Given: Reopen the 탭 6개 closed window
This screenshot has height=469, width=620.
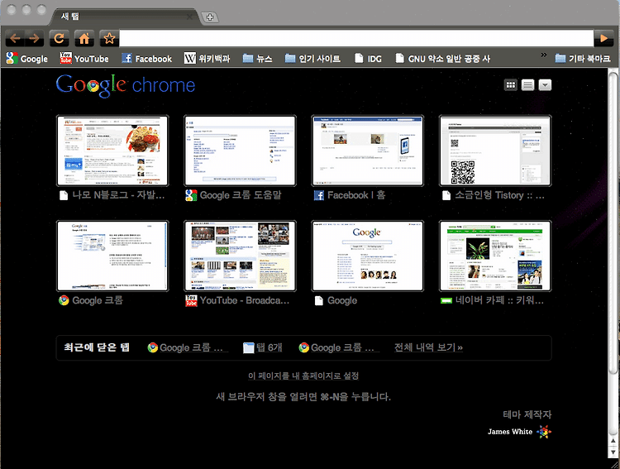Looking at the screenshot, I should point(263,347).
